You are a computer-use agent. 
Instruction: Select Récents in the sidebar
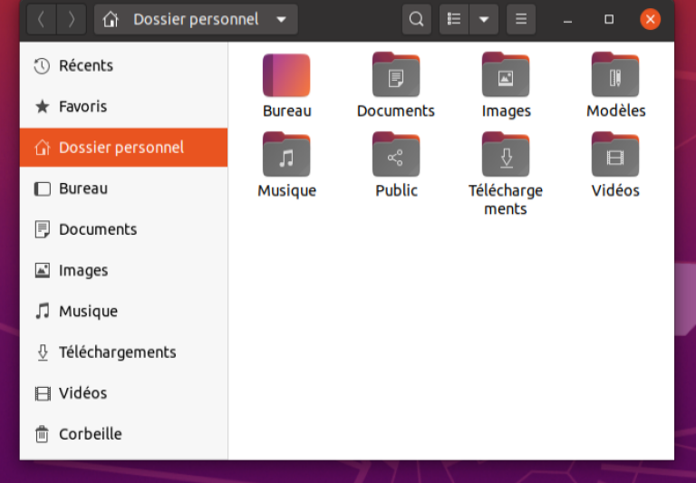tap(124, 66)
